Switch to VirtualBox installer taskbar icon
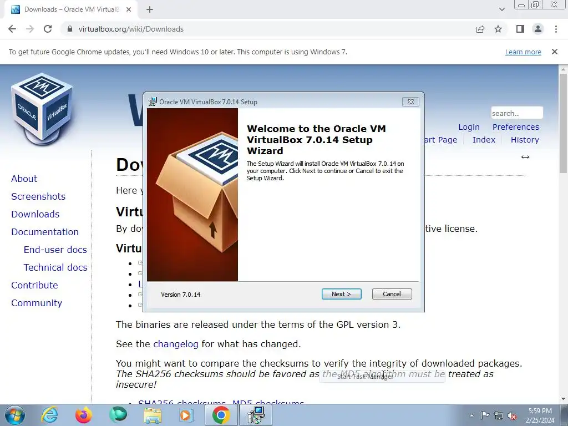Image resolution: width=568 pixels, height=426 pixels. pyautogui.click(x=256, y=415)
